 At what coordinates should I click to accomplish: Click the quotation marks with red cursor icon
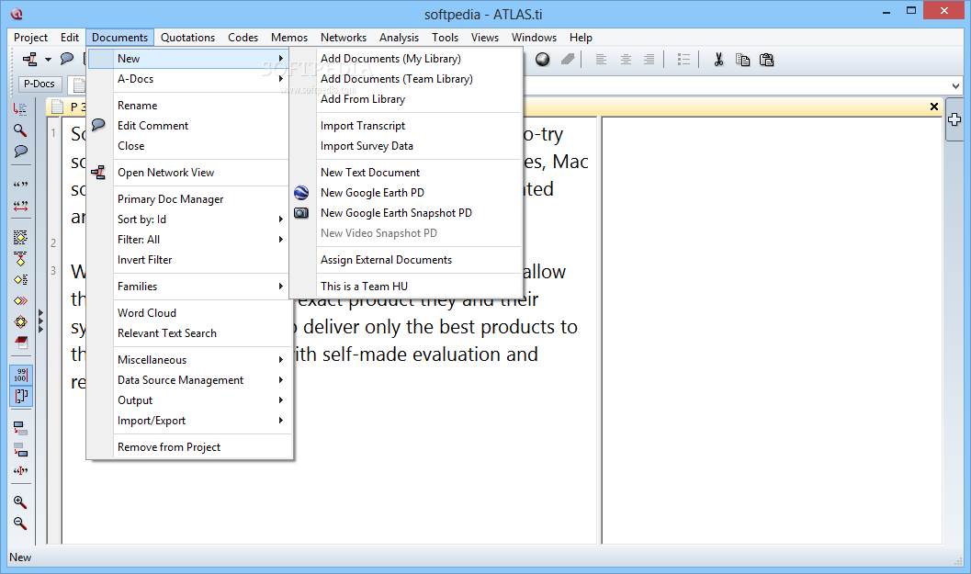click(20, 470)
